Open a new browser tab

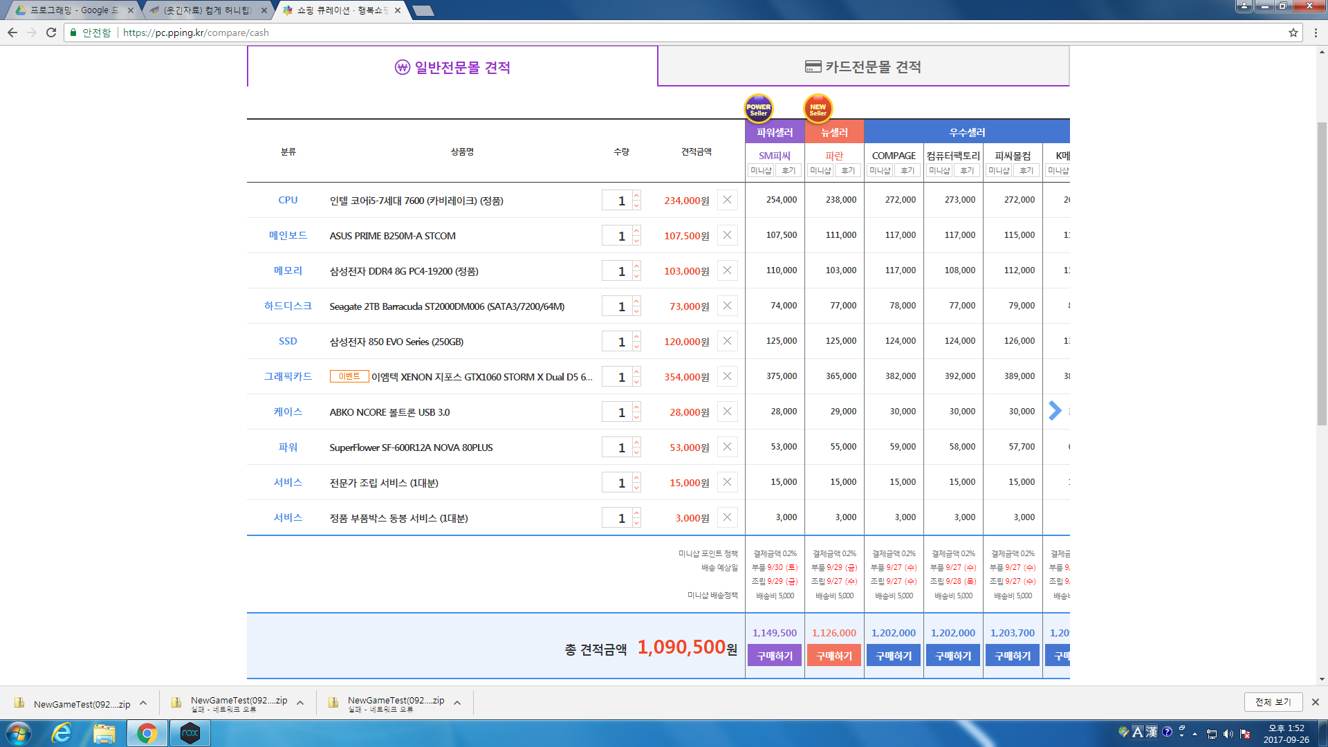click(x=423, y=10)
